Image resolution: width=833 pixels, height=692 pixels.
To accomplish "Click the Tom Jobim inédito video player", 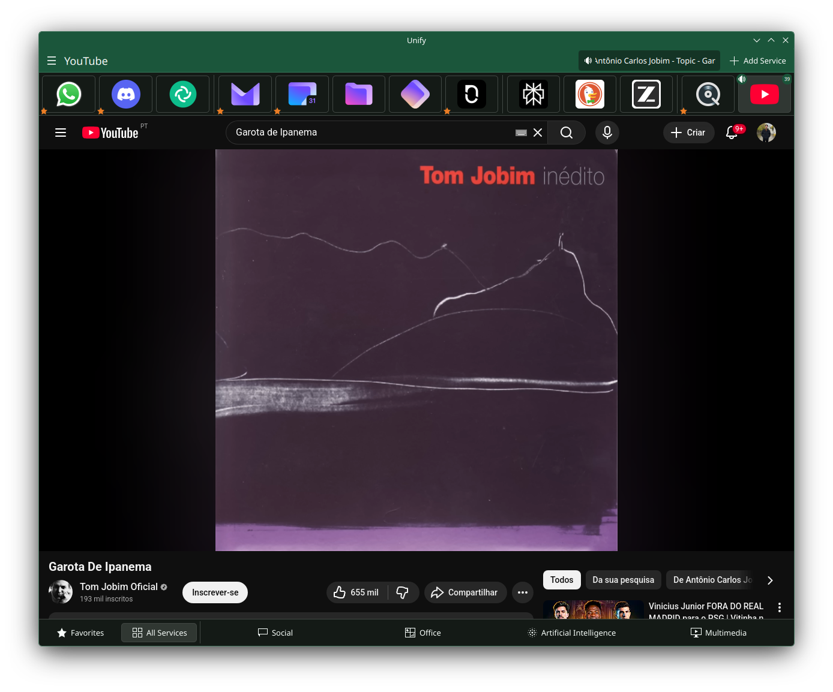I will pos(416,350).
